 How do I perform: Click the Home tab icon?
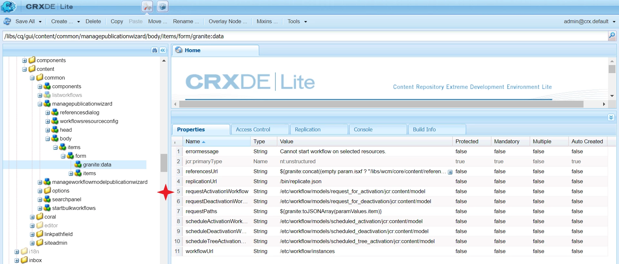pos(179,50)
